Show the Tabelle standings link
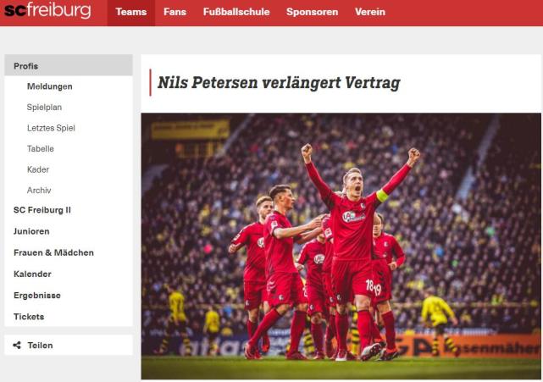This screenshot has width=543, height=382. pyautogui.click(x=41, y=148)
